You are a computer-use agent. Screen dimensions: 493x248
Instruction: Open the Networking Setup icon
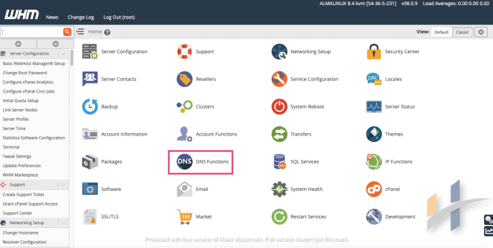coord(279,51)
